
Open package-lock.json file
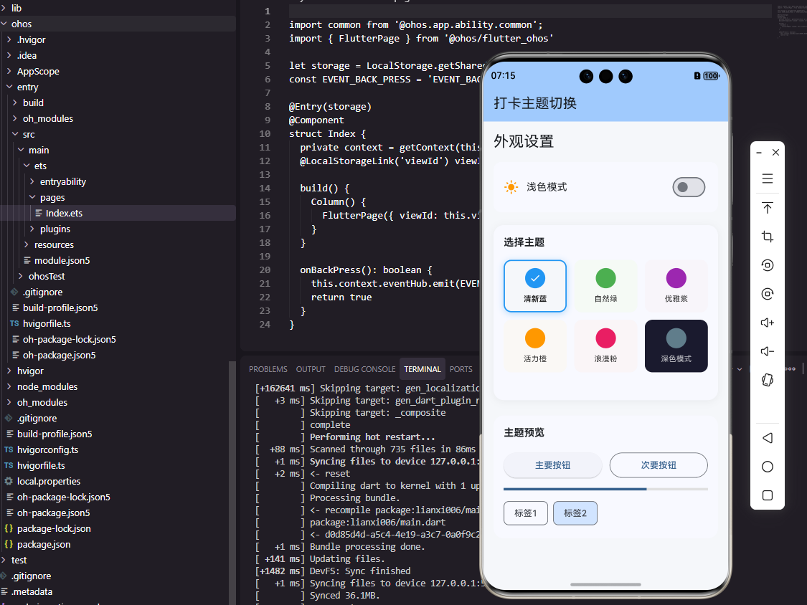pyautogui.click(x=54, y=528)
